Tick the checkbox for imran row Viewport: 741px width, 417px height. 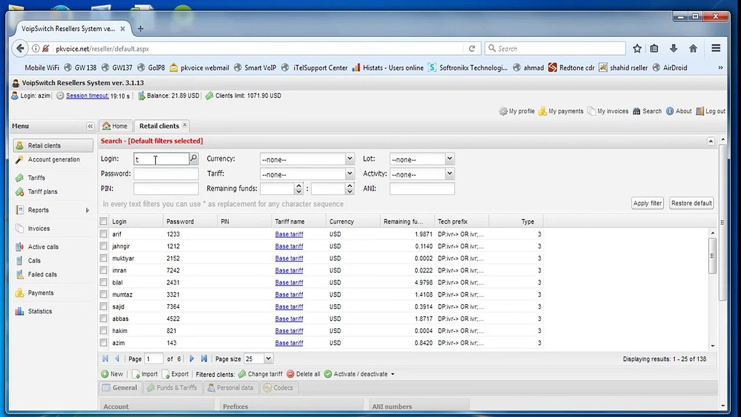pos(103,270)
